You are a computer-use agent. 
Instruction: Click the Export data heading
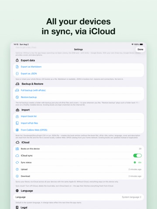point(28,60)
